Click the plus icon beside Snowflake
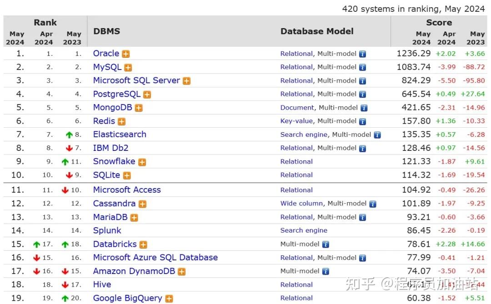Viewport: 491px width, 304px height. [x=142, y=162]
